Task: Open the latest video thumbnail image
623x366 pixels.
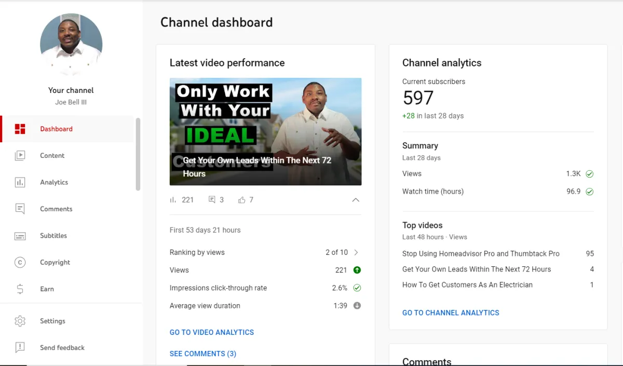Action: click(265, 131)
